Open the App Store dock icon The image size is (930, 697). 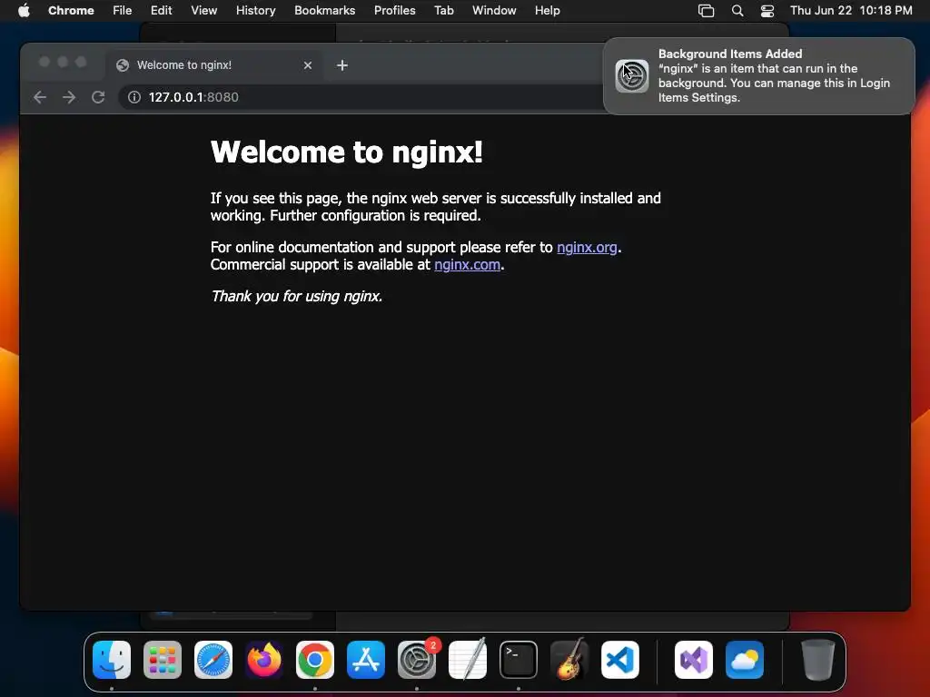coord(366,660)
